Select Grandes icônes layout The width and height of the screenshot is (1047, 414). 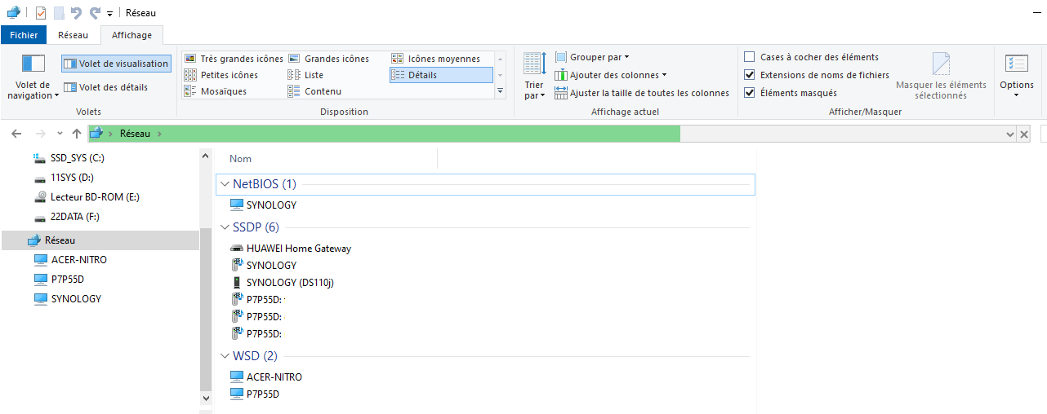point(329,59)
